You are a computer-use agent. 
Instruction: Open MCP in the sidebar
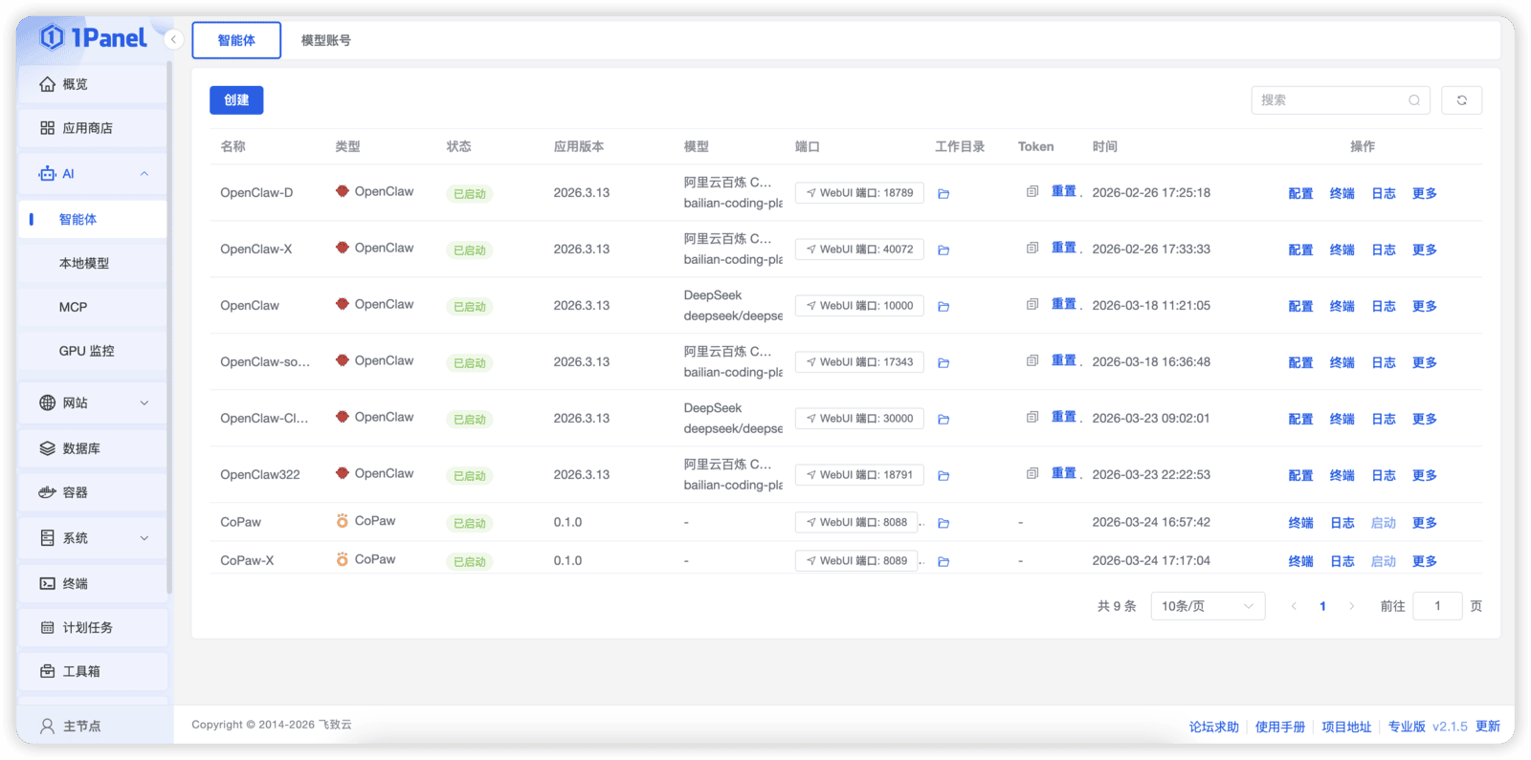tap(93, 307)
